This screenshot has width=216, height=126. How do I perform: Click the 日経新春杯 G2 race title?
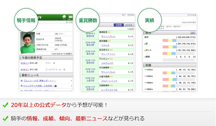pos(106,85)
